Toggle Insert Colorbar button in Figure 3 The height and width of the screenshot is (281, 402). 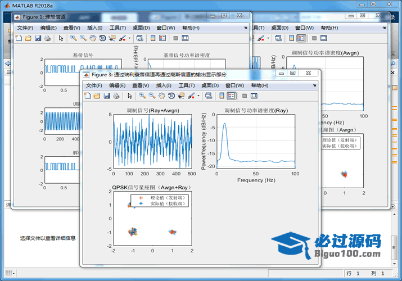(222, 96)
